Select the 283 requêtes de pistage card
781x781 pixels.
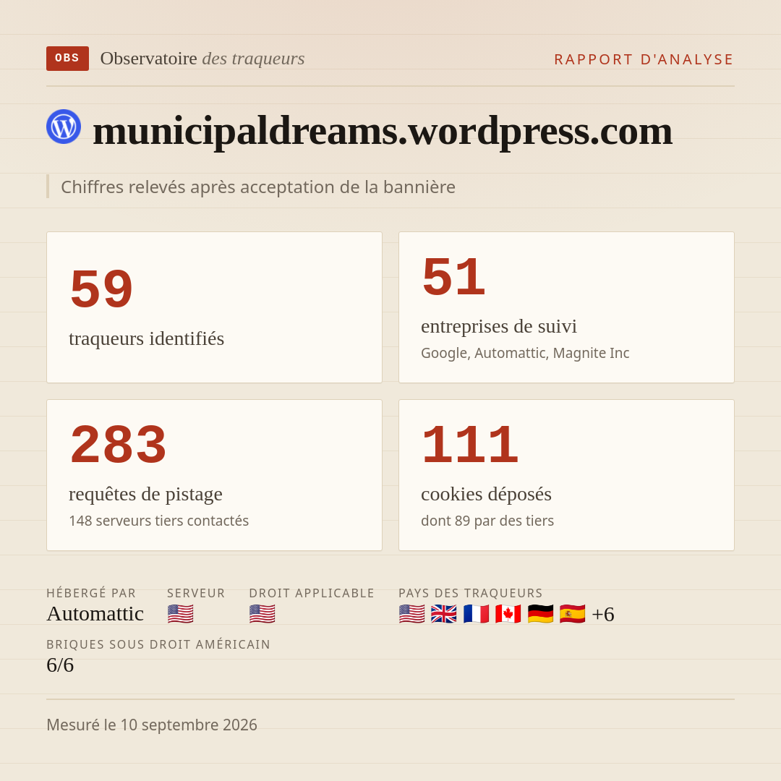214,475
